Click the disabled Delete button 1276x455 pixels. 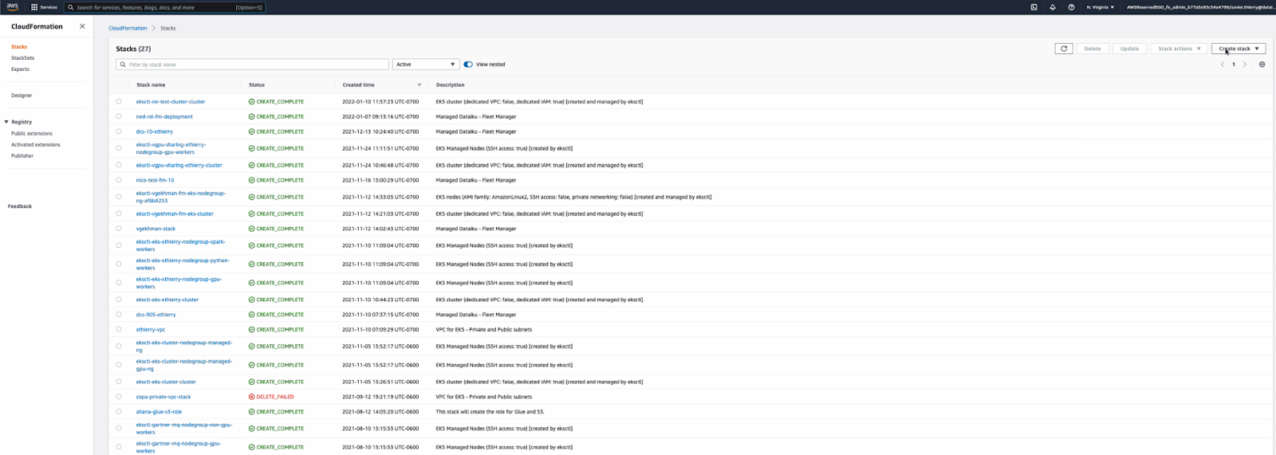pyautogui.click(x=1093, y=49)
